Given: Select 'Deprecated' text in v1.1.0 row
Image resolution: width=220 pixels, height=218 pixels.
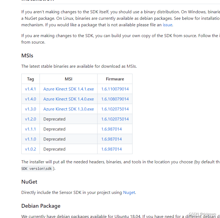Looking at the screenshot, I should (54, 139).
